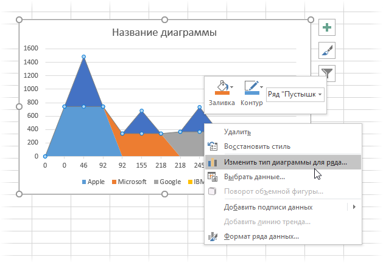Click the data point at the 1400 peak
The height and width of the screenshot is (263, 383).
pyautogui.click(x=84, y=57)
